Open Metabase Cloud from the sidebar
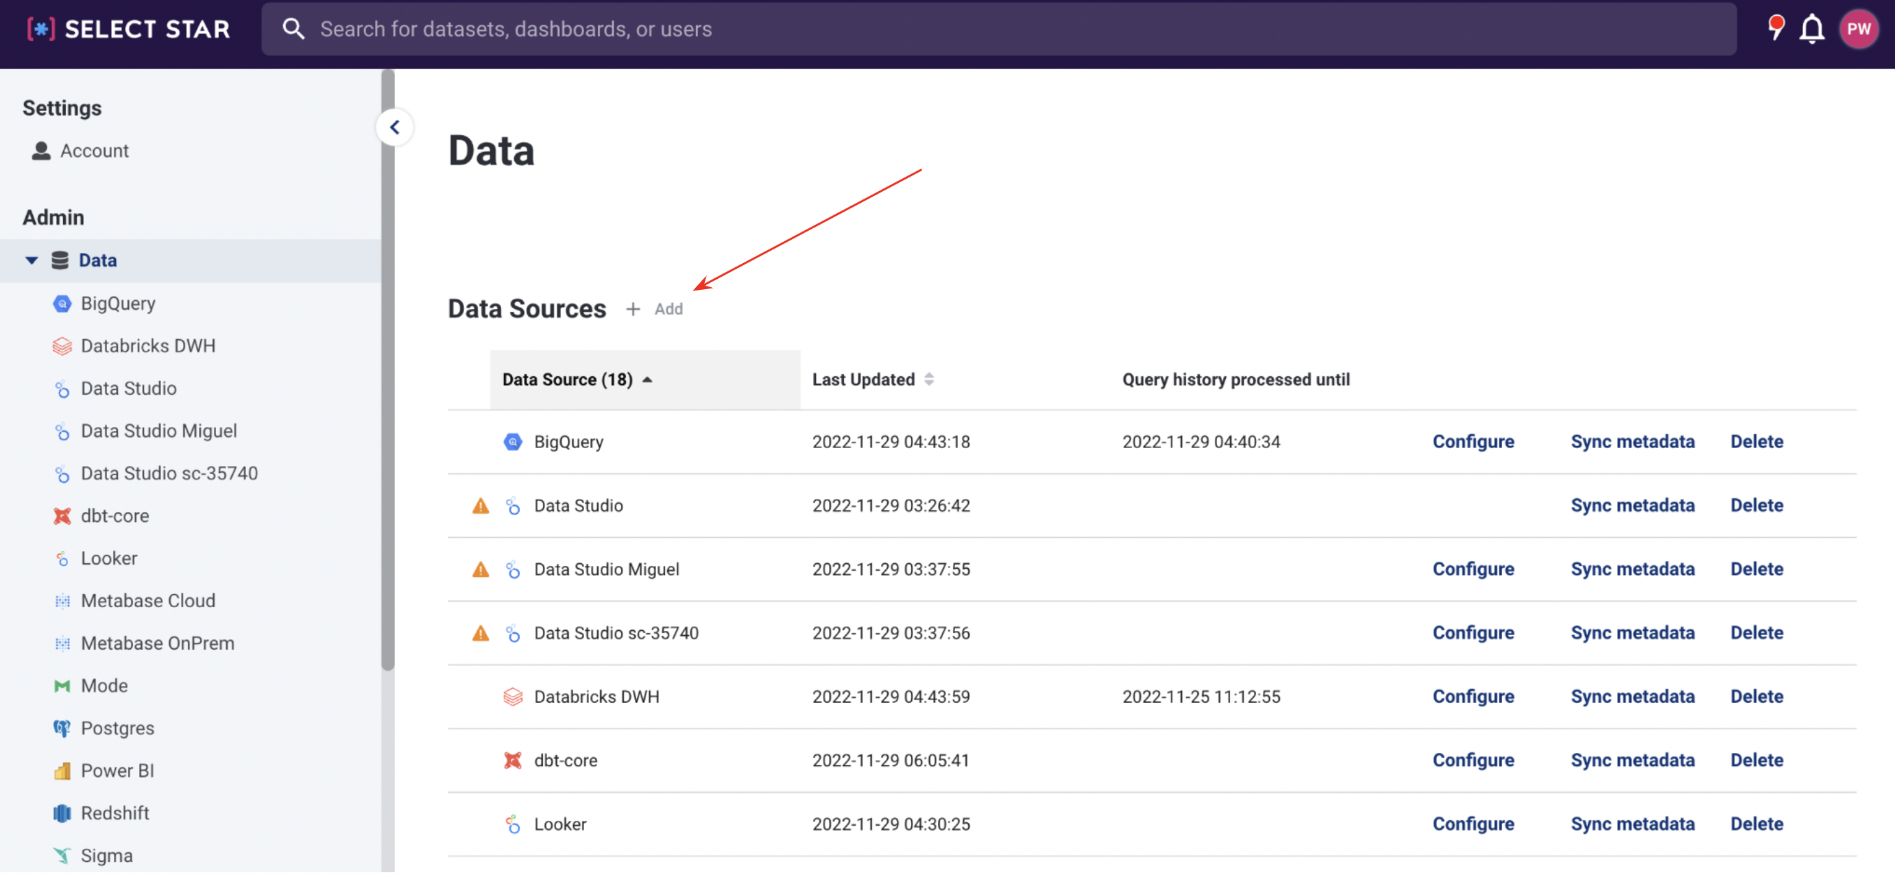 pyautogui.click(x=148, y=601)
